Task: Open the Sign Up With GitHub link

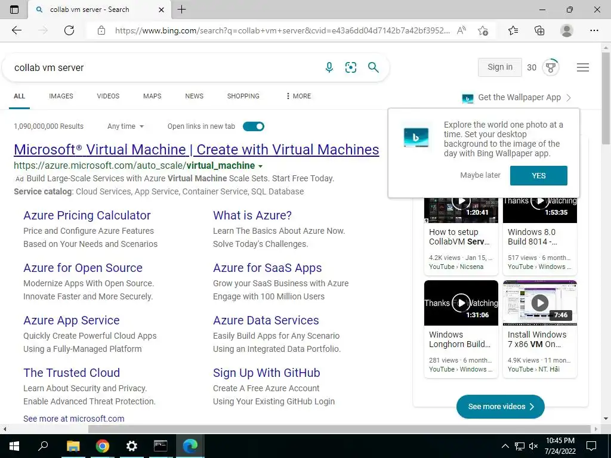Action: (x=267, y=373)
